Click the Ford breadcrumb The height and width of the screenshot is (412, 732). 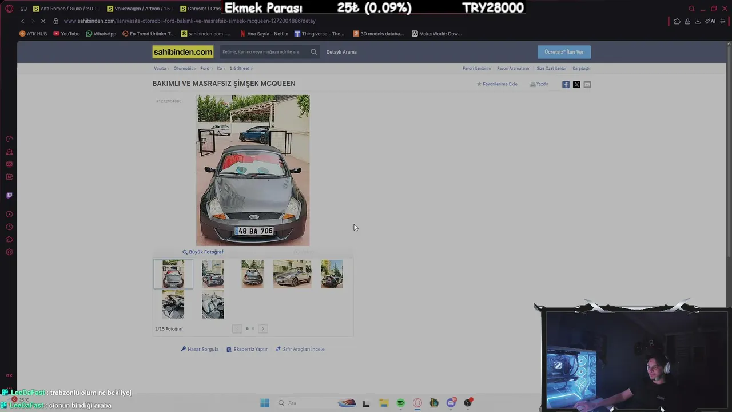coord(205,69)
